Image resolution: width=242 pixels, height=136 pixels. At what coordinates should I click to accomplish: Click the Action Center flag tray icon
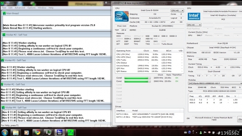(205, 133)
